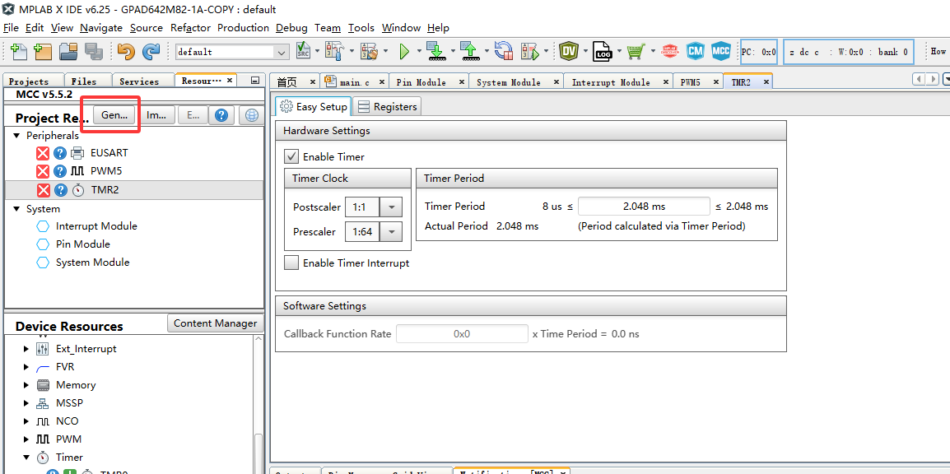The height and width of the screenshot is (474, 950).
Task: Expand the NCO device resource
Action: pyautogui.click(x=26, y=421)
